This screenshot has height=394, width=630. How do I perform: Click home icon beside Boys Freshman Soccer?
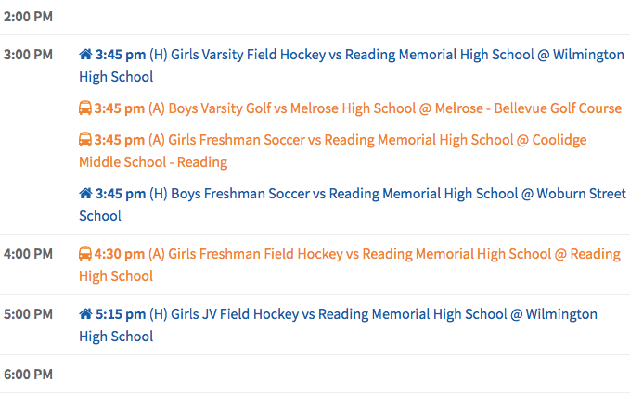[85, 194]
